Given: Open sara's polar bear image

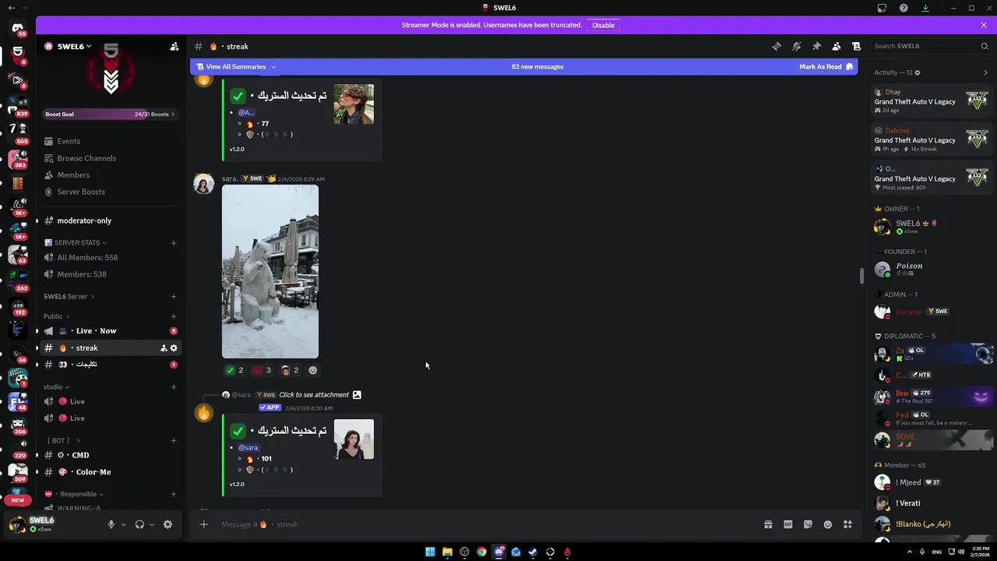Looking at the screenshot, I should point(270,271).
